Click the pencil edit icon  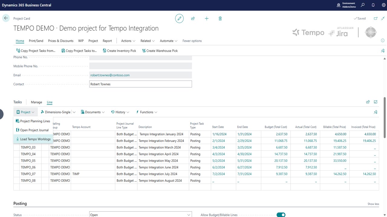click(179, 19)
